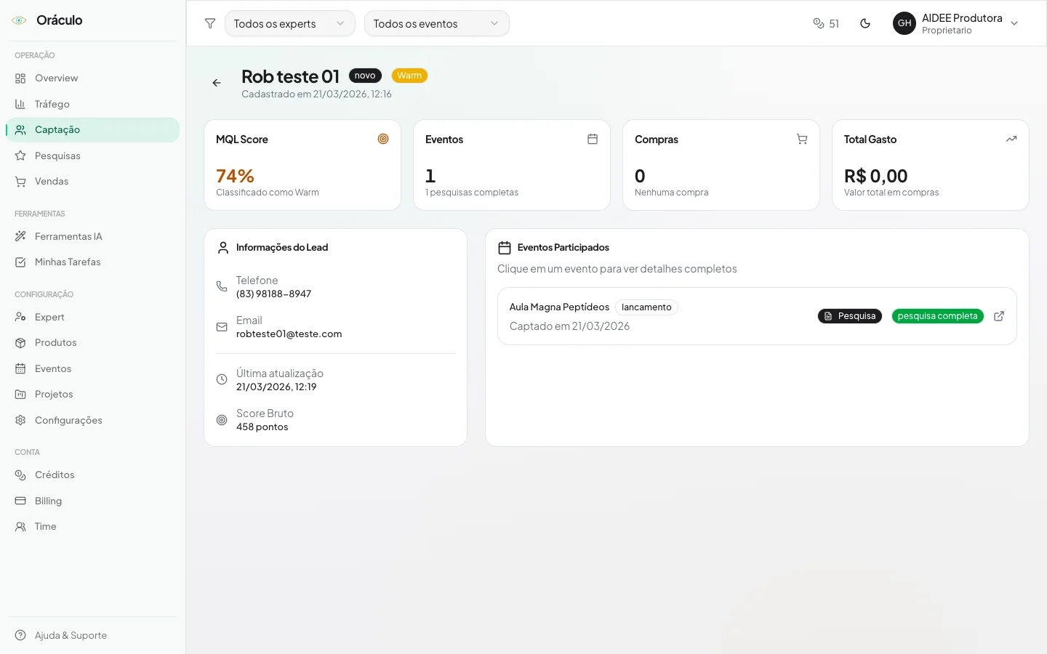Open the Aula Magna Peptídeos event
Image resolution: width=1047 pixels, height=654 pixels.
point(757,316)
